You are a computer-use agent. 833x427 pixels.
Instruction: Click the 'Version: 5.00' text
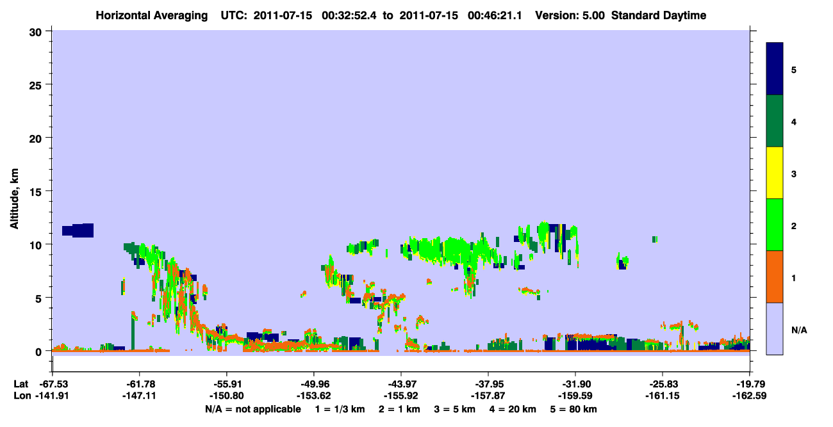coord(570,15)
